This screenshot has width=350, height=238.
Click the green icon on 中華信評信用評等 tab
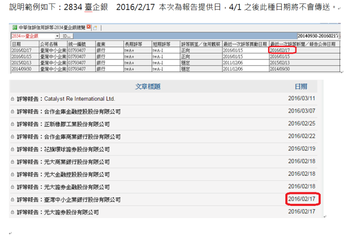[15, 27]
